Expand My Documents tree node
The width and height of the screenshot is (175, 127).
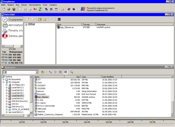click(3, 79)
